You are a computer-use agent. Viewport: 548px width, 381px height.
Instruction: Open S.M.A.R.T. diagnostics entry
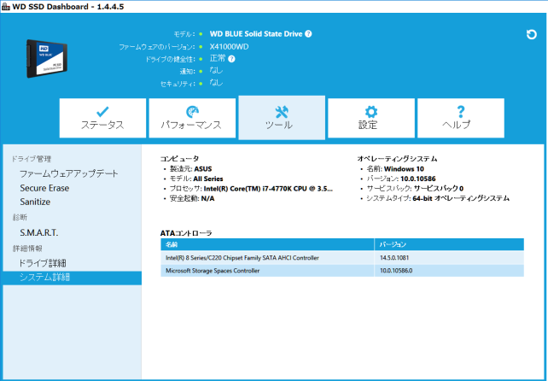pos(39,232)
